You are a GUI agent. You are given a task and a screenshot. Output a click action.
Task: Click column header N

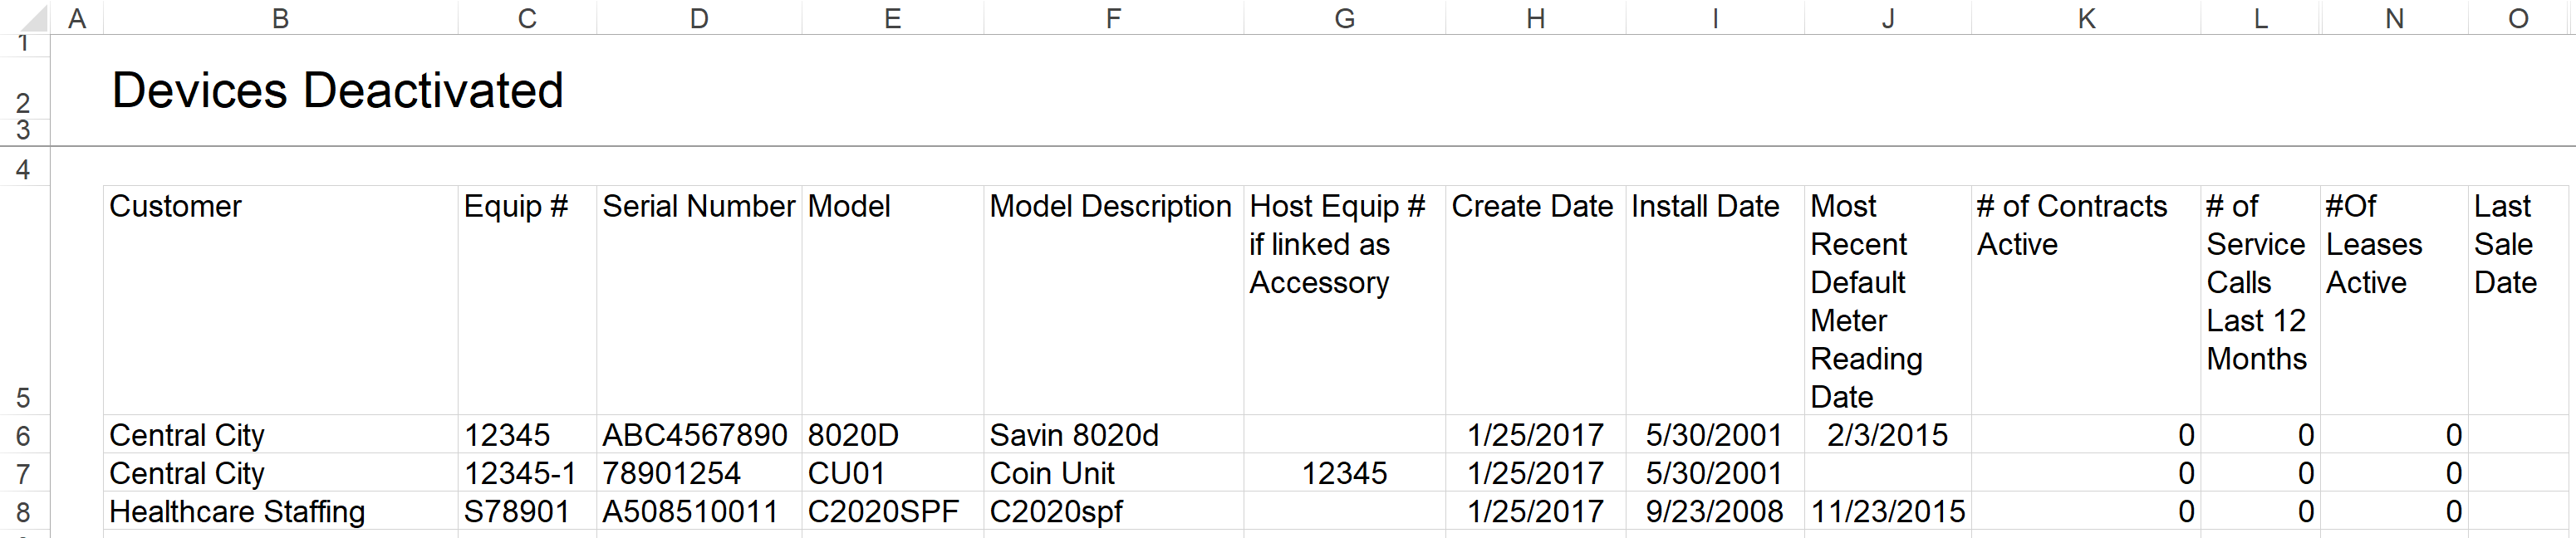pos(2394,18)
